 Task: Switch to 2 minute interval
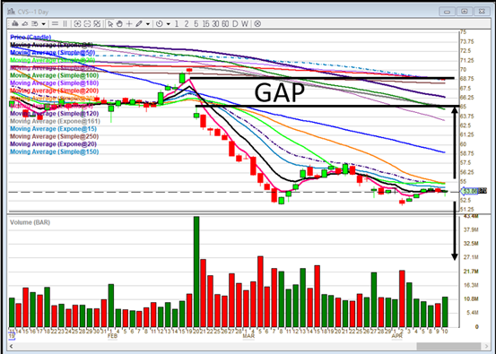(x=187, y=23)
